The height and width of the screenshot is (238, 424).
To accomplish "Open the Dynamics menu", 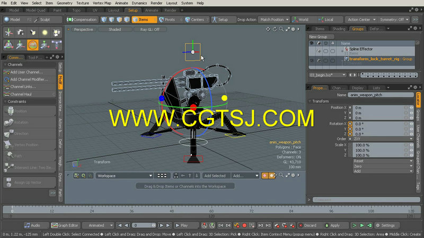I will pos(139,3).
